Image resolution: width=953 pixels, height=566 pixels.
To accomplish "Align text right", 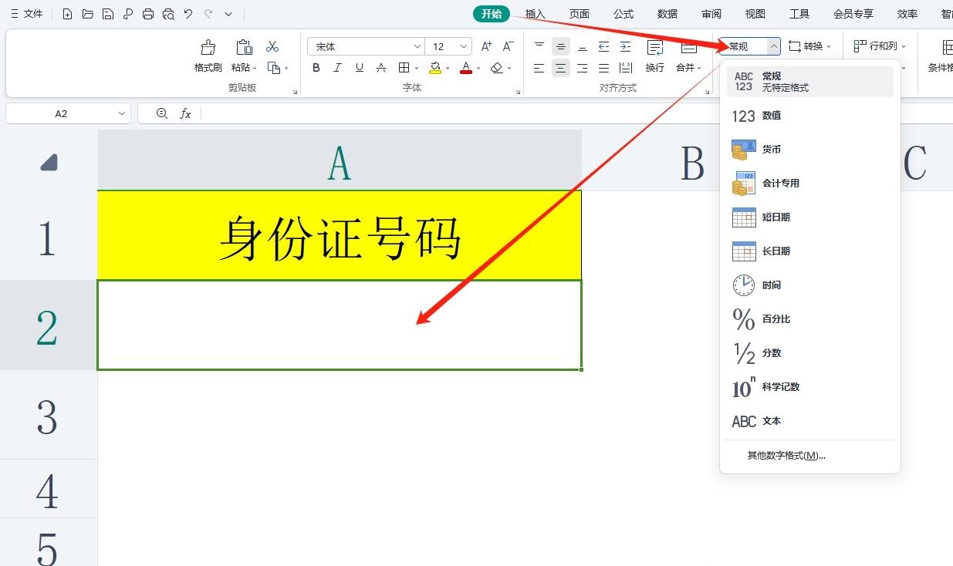I will (583, 68).
